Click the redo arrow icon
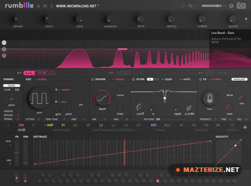This screenshot has width=251, height=186. (x=195, y=6)
